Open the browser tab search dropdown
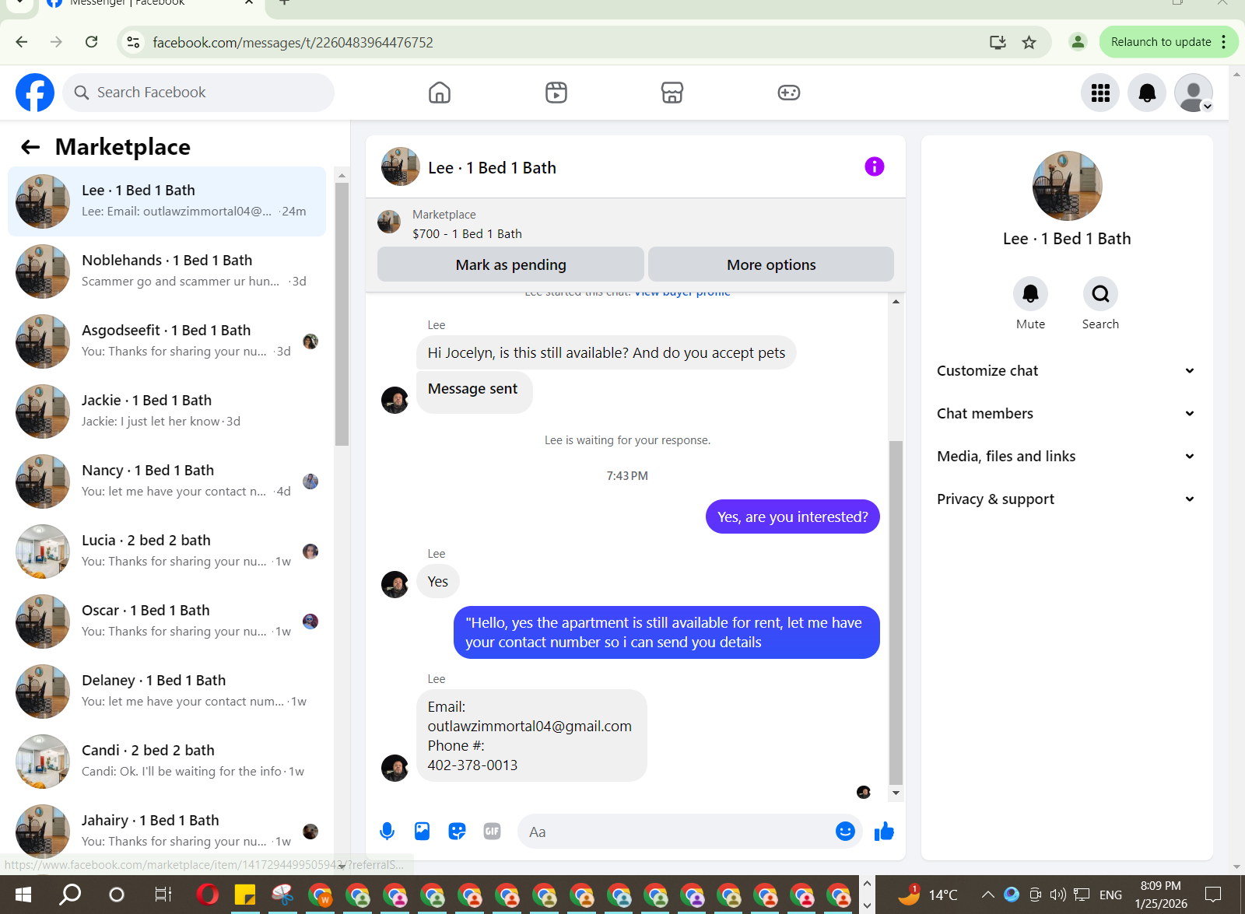Screen dimensions: 1245x914 19,4
